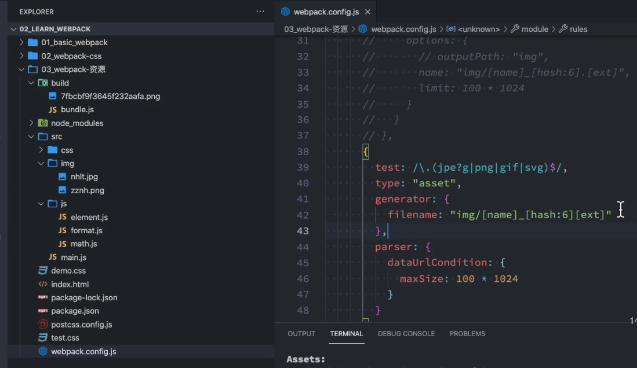Image resolution: width=637 pixels, height=368 pixels.
Task: Open the Explorer more actions ellipsis
Action: [x=260, y=12]
